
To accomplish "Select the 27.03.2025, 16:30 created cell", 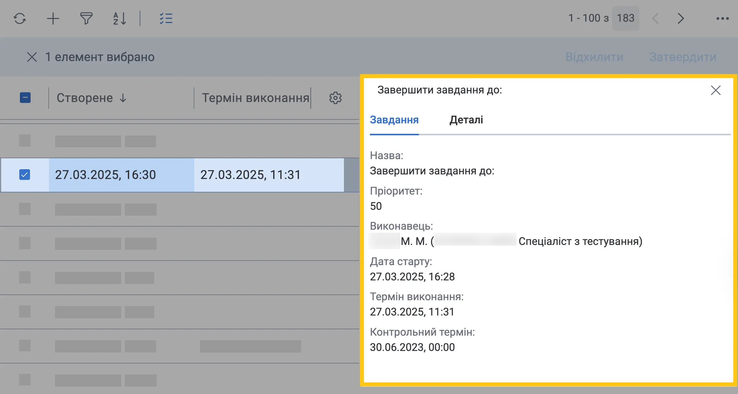I will click(x=121, y=175).
